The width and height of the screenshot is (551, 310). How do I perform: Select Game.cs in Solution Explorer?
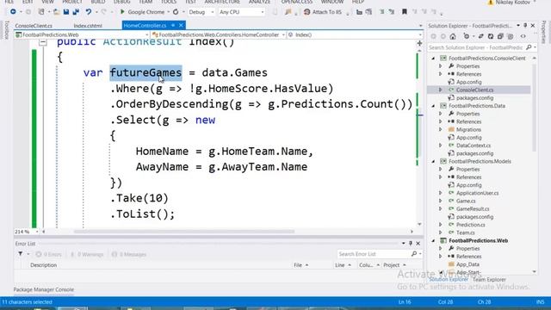(466, 201)
